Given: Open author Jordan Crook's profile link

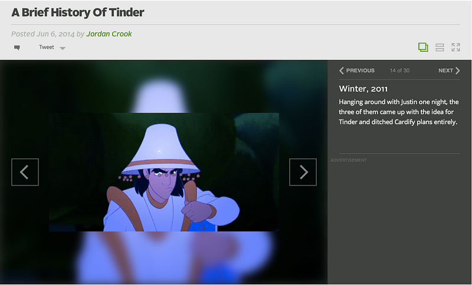Looking at the screenshot, I should (109, 34).
